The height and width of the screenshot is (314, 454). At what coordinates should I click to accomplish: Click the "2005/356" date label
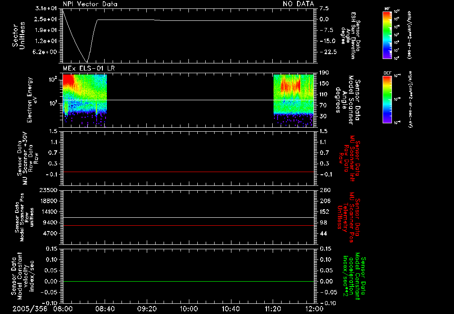(x=30, y=309)
